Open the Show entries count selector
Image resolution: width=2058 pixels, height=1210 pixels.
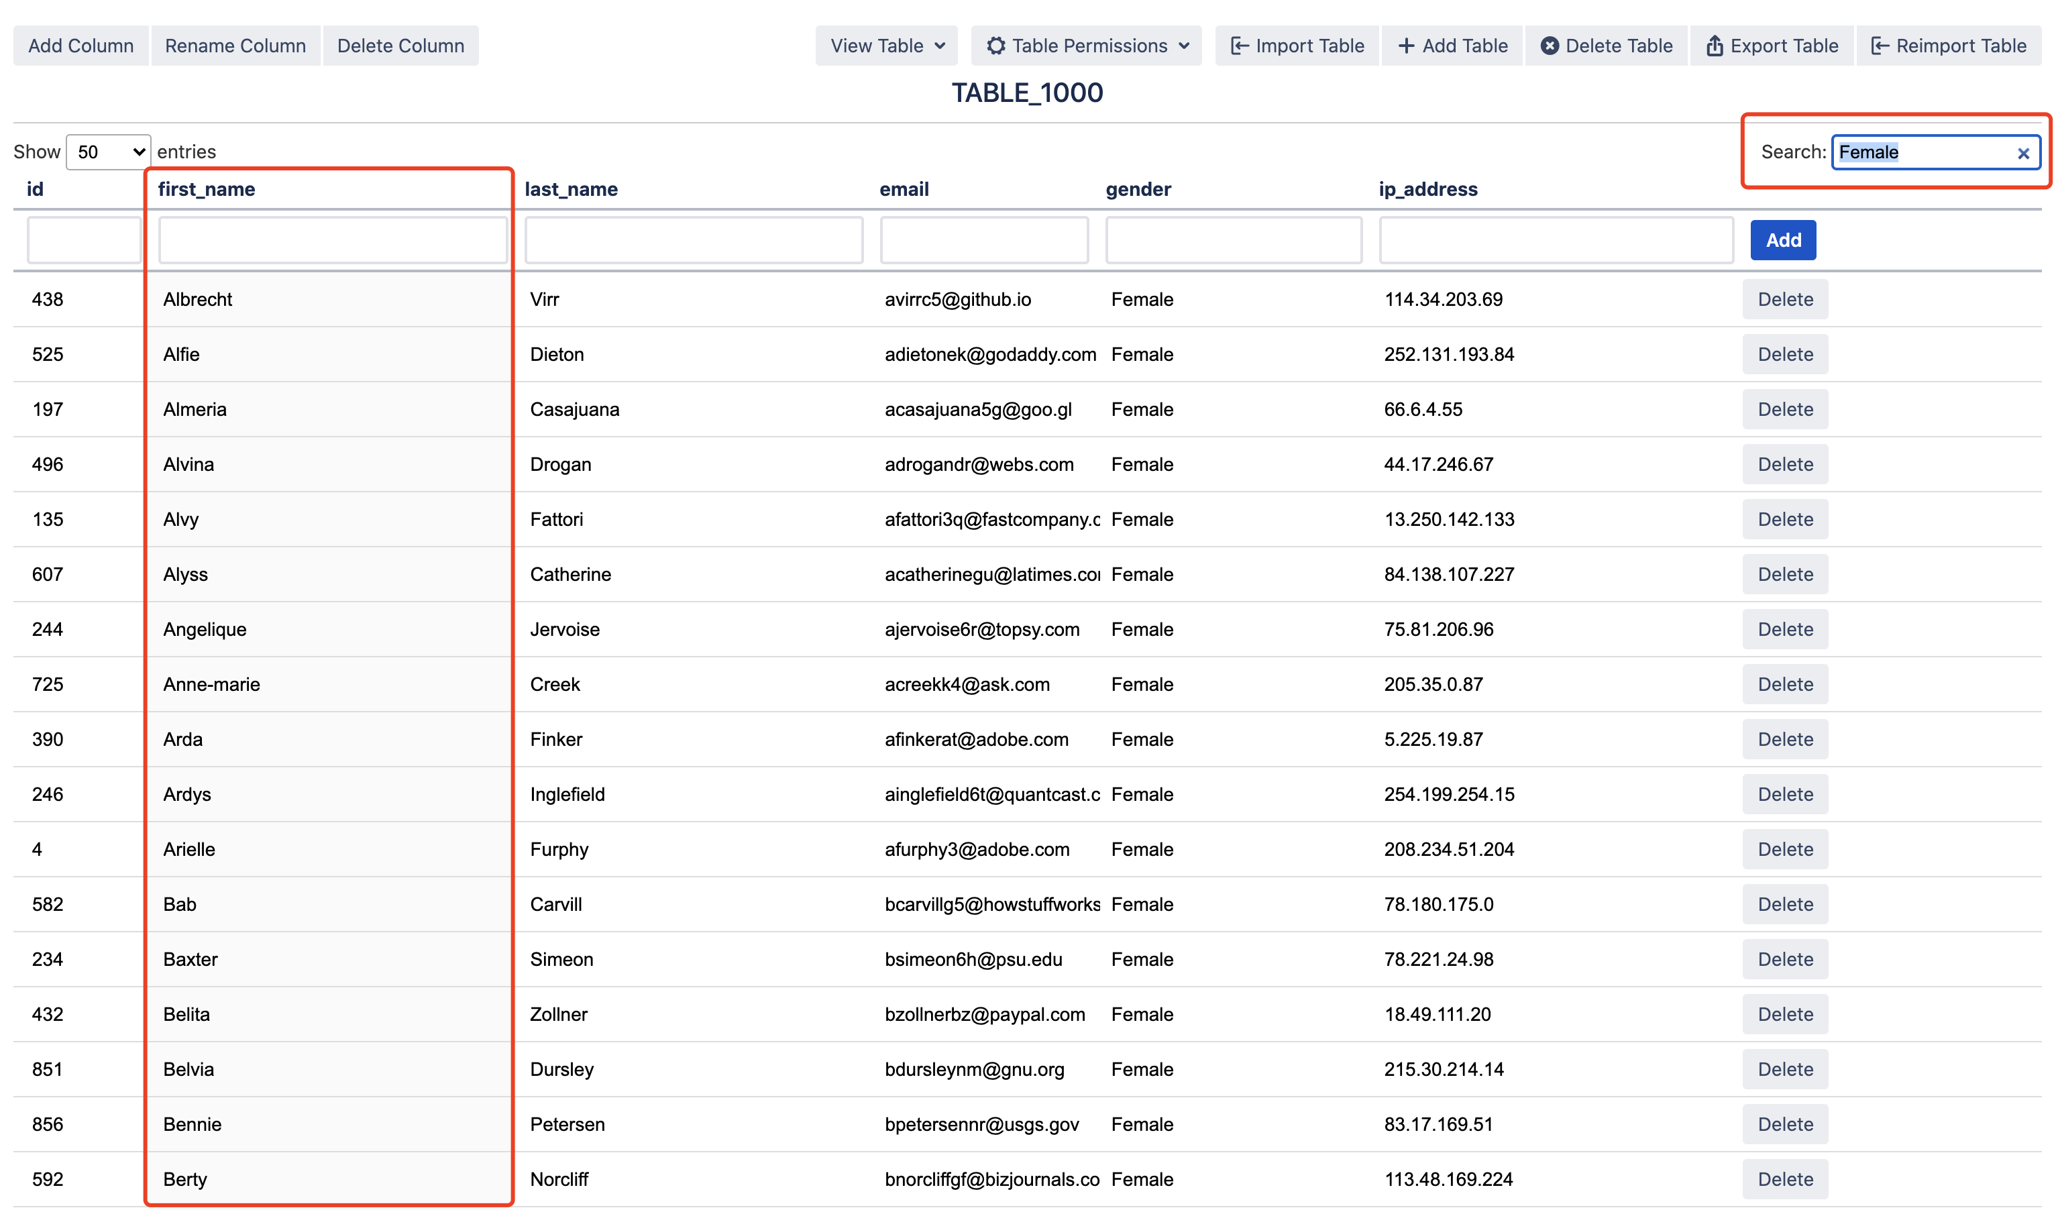tap(109, 152)
